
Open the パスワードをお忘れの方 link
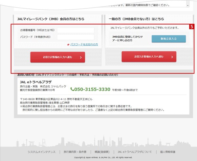[x=84, y=44]
